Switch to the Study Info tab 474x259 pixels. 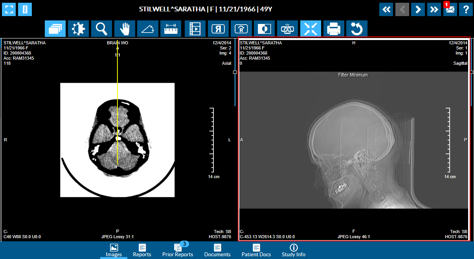294,250
